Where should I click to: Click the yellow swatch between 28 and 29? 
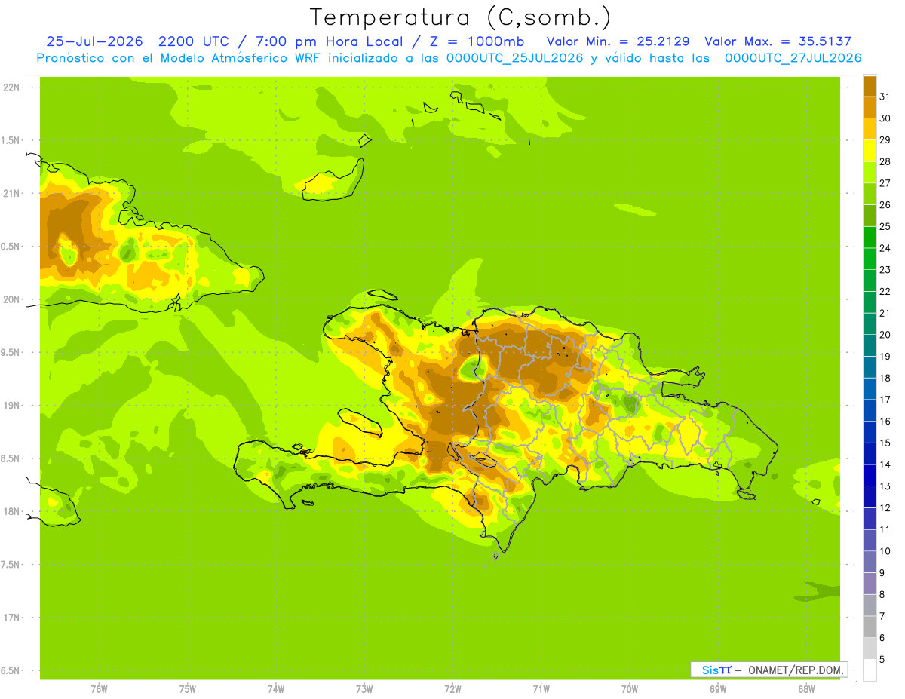pos(870,151)
